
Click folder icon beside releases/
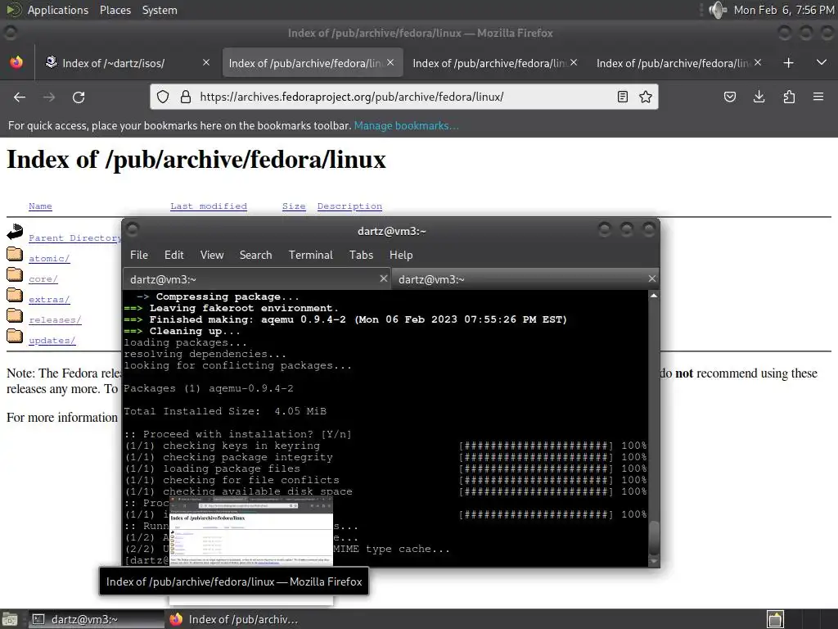coord(15,315)
